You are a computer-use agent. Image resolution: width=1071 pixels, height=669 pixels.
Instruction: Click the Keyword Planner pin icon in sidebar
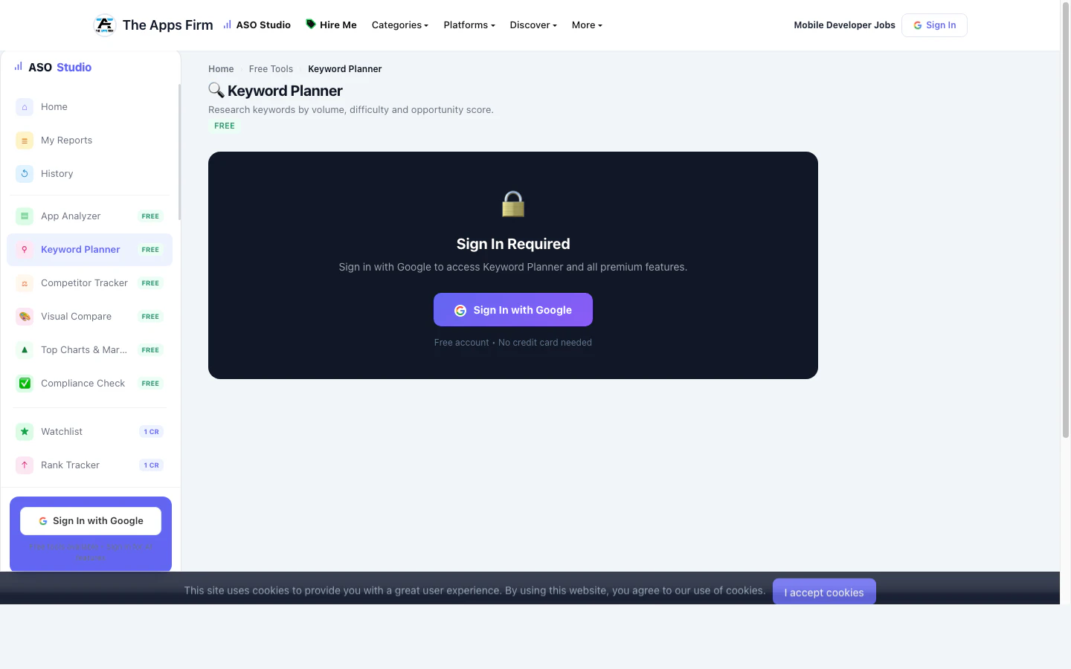tap(25, 250)
